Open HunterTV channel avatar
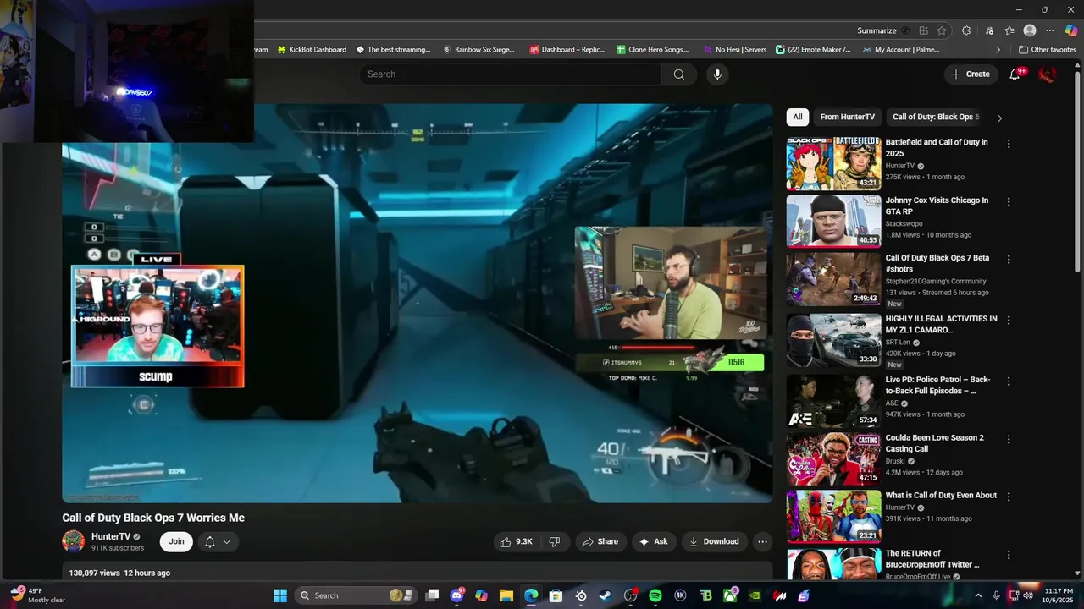The height and width of the screenshot is (609, 1084). point(74,541)
